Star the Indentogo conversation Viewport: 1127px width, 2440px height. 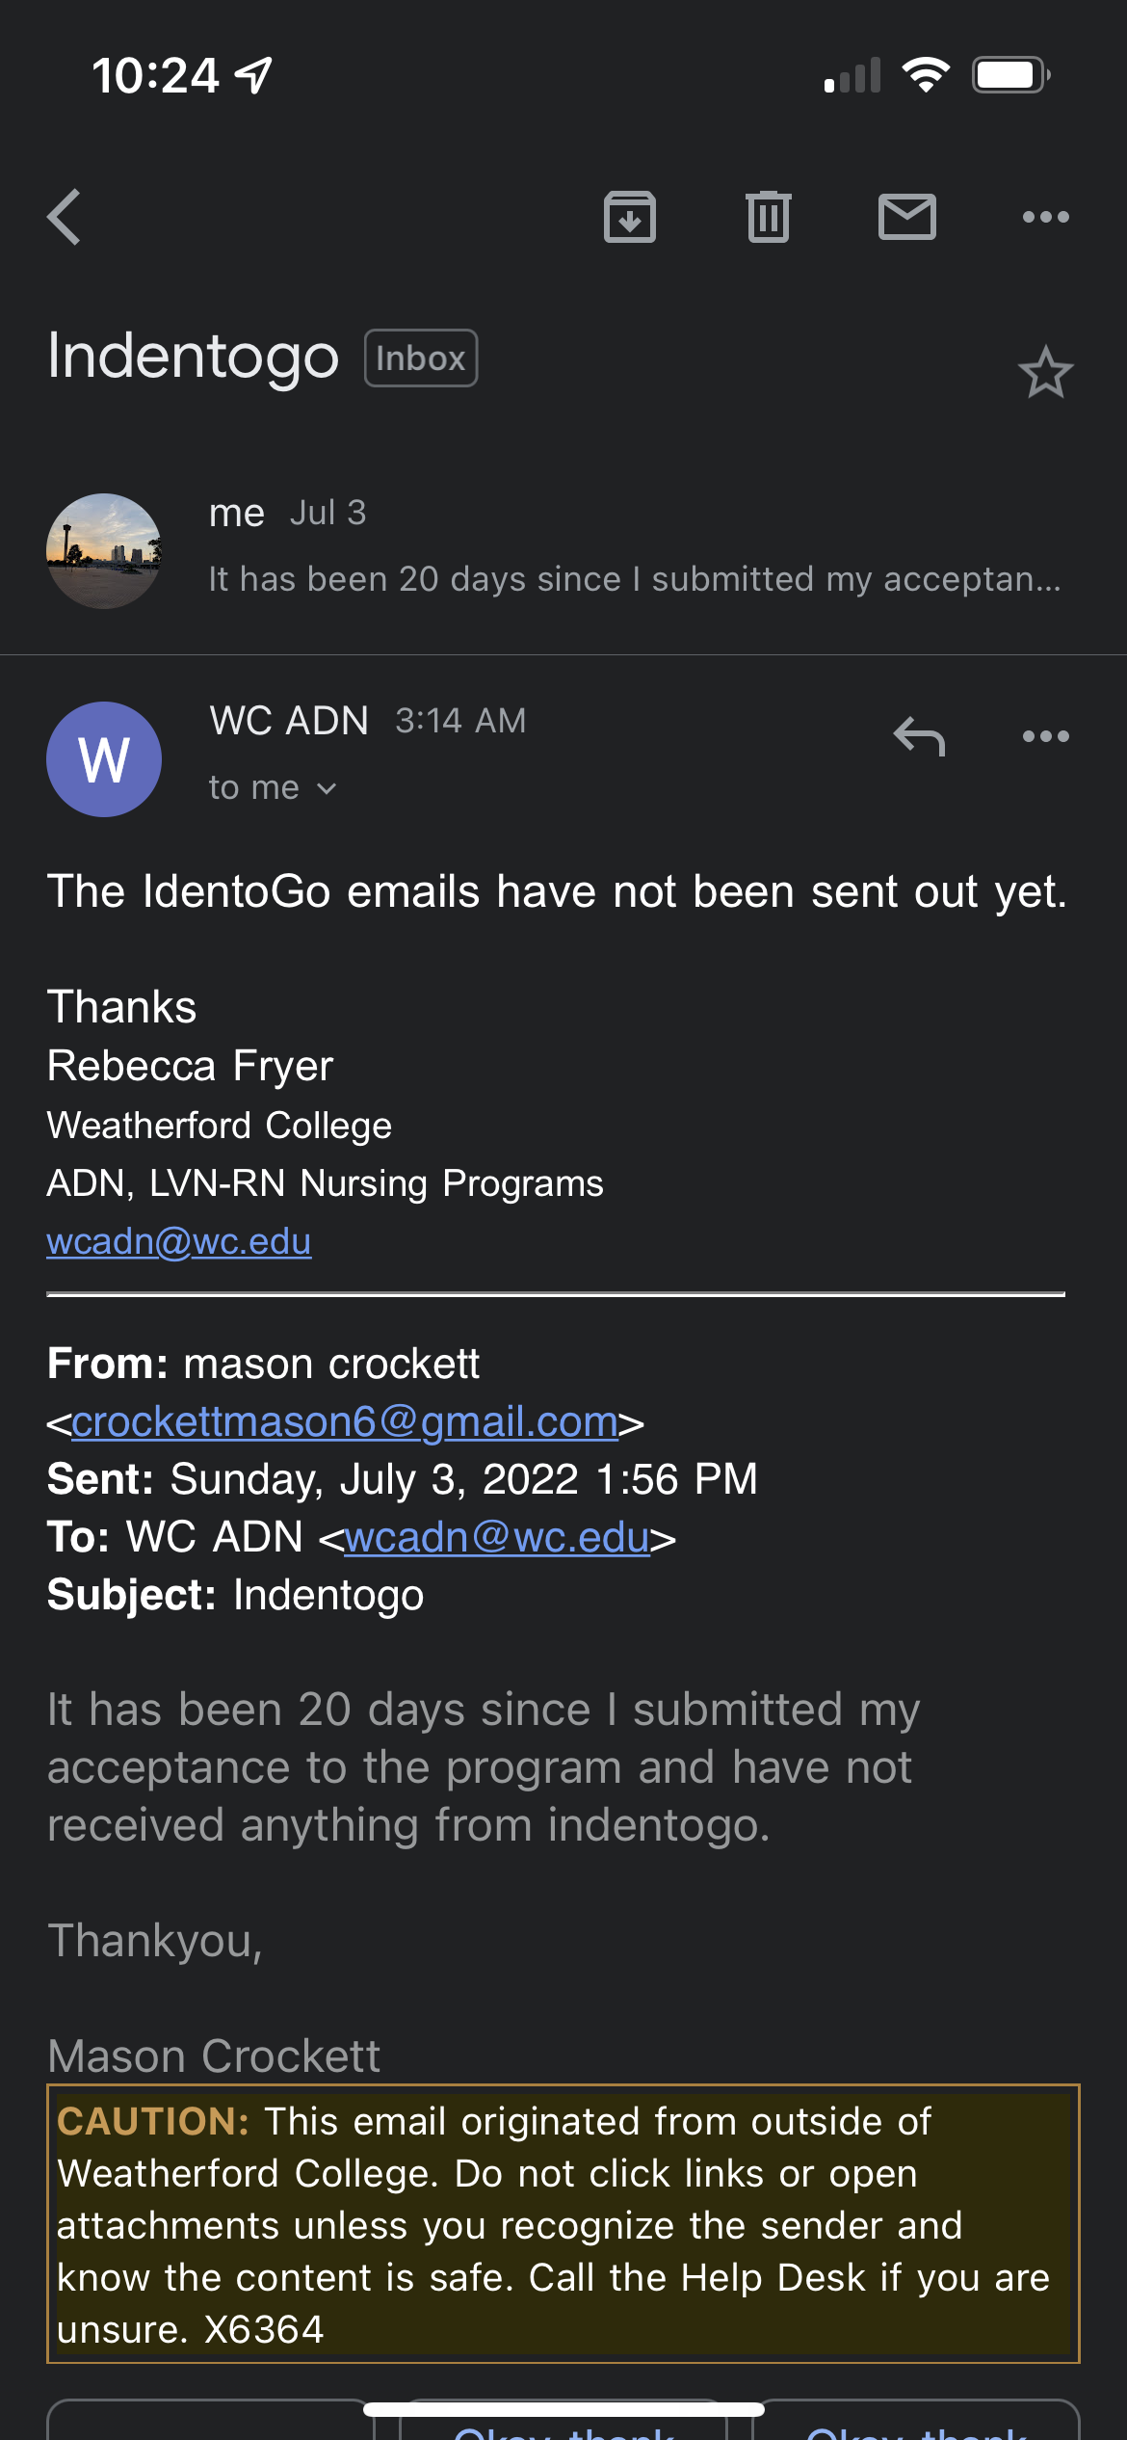(x=1045, y=372)
